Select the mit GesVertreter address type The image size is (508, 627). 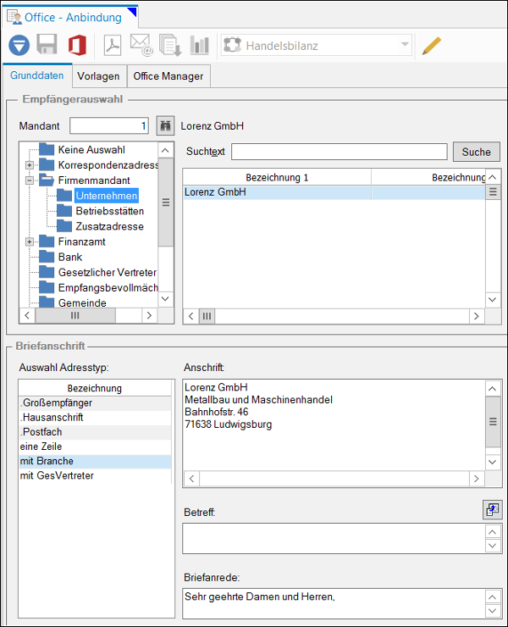pyautogui.click(x=95, y=475)
